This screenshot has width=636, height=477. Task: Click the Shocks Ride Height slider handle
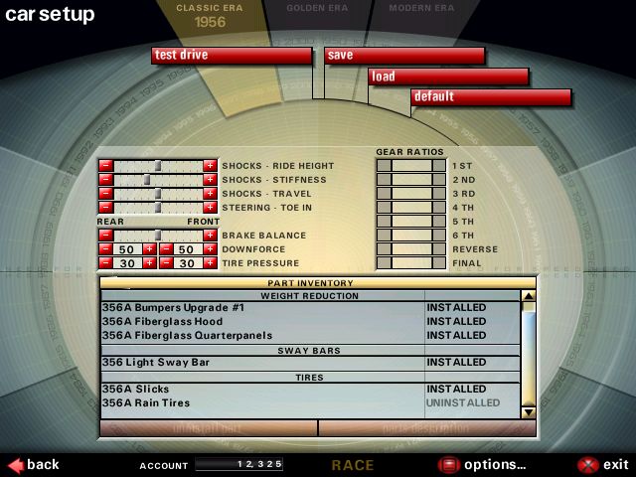(158, 166)
